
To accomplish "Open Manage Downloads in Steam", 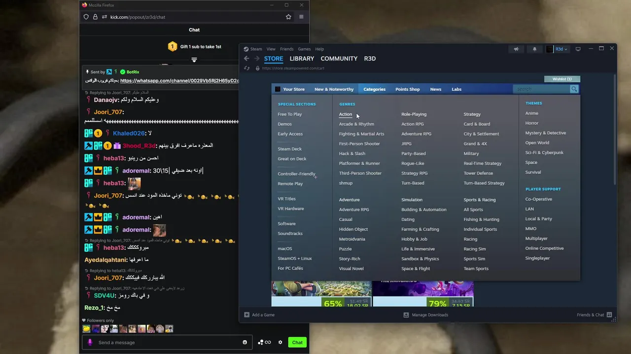I will [426, 315].
